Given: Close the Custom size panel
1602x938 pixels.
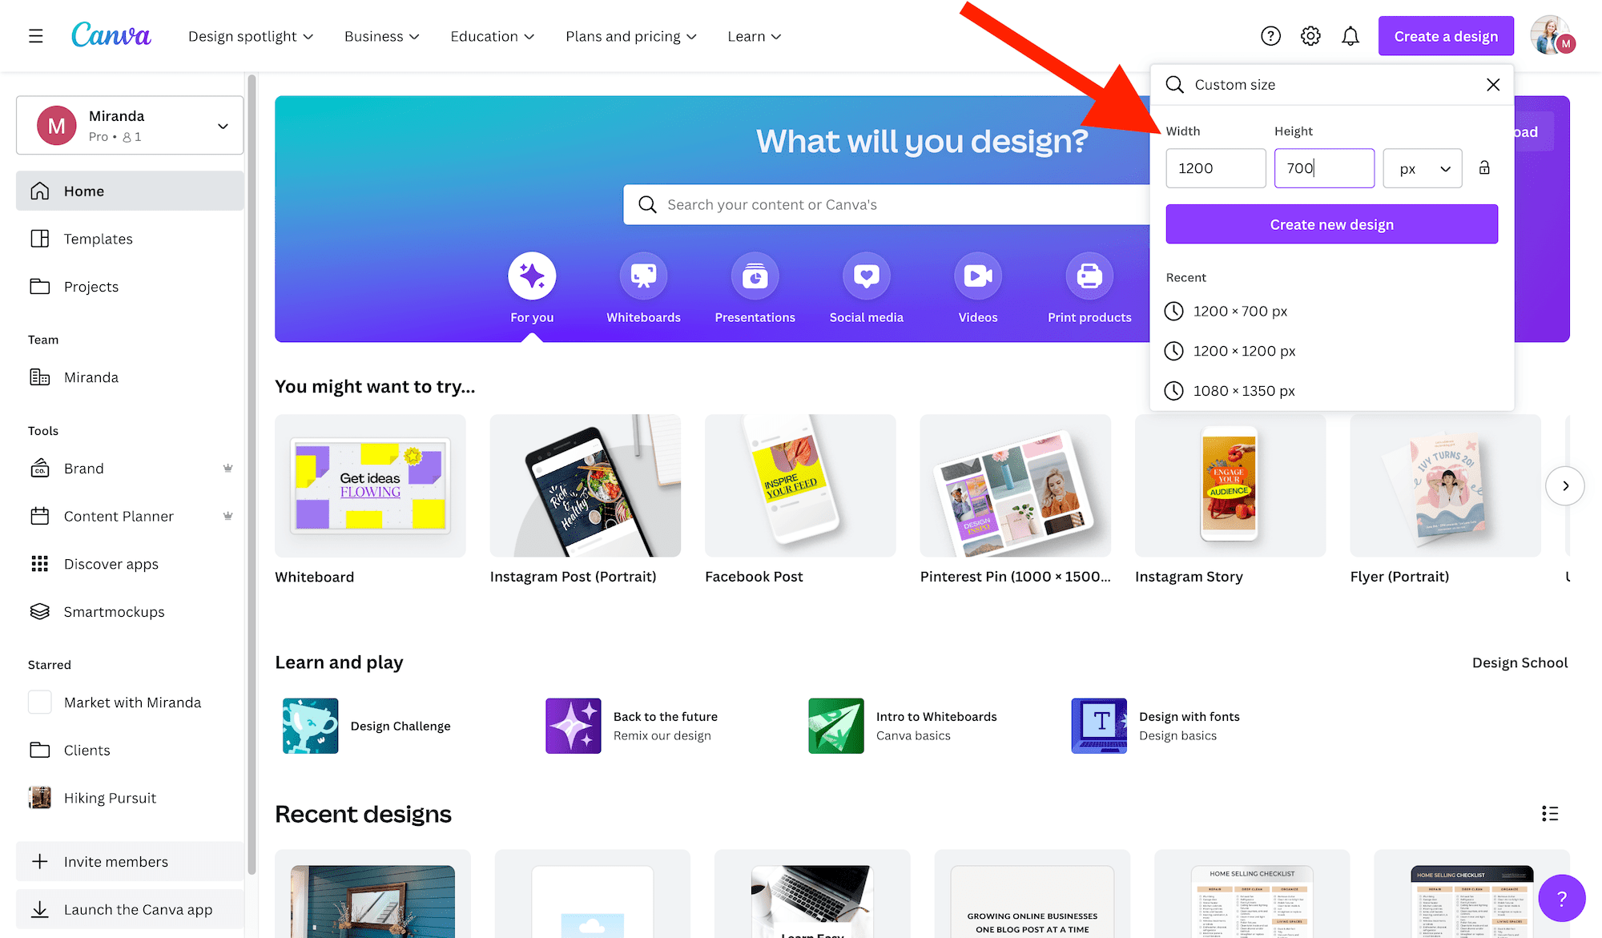Looking at the screenshot, I should tap(1493, 84).
